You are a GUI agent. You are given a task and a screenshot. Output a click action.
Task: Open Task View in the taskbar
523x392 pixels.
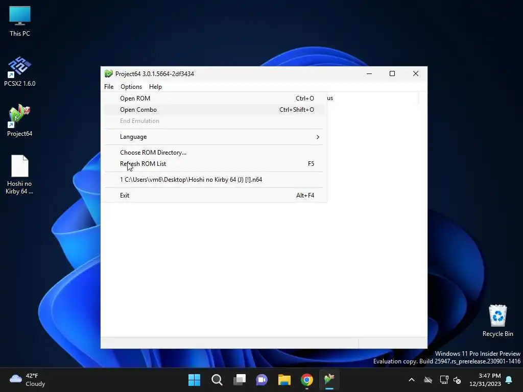click(x=240, y=380)
